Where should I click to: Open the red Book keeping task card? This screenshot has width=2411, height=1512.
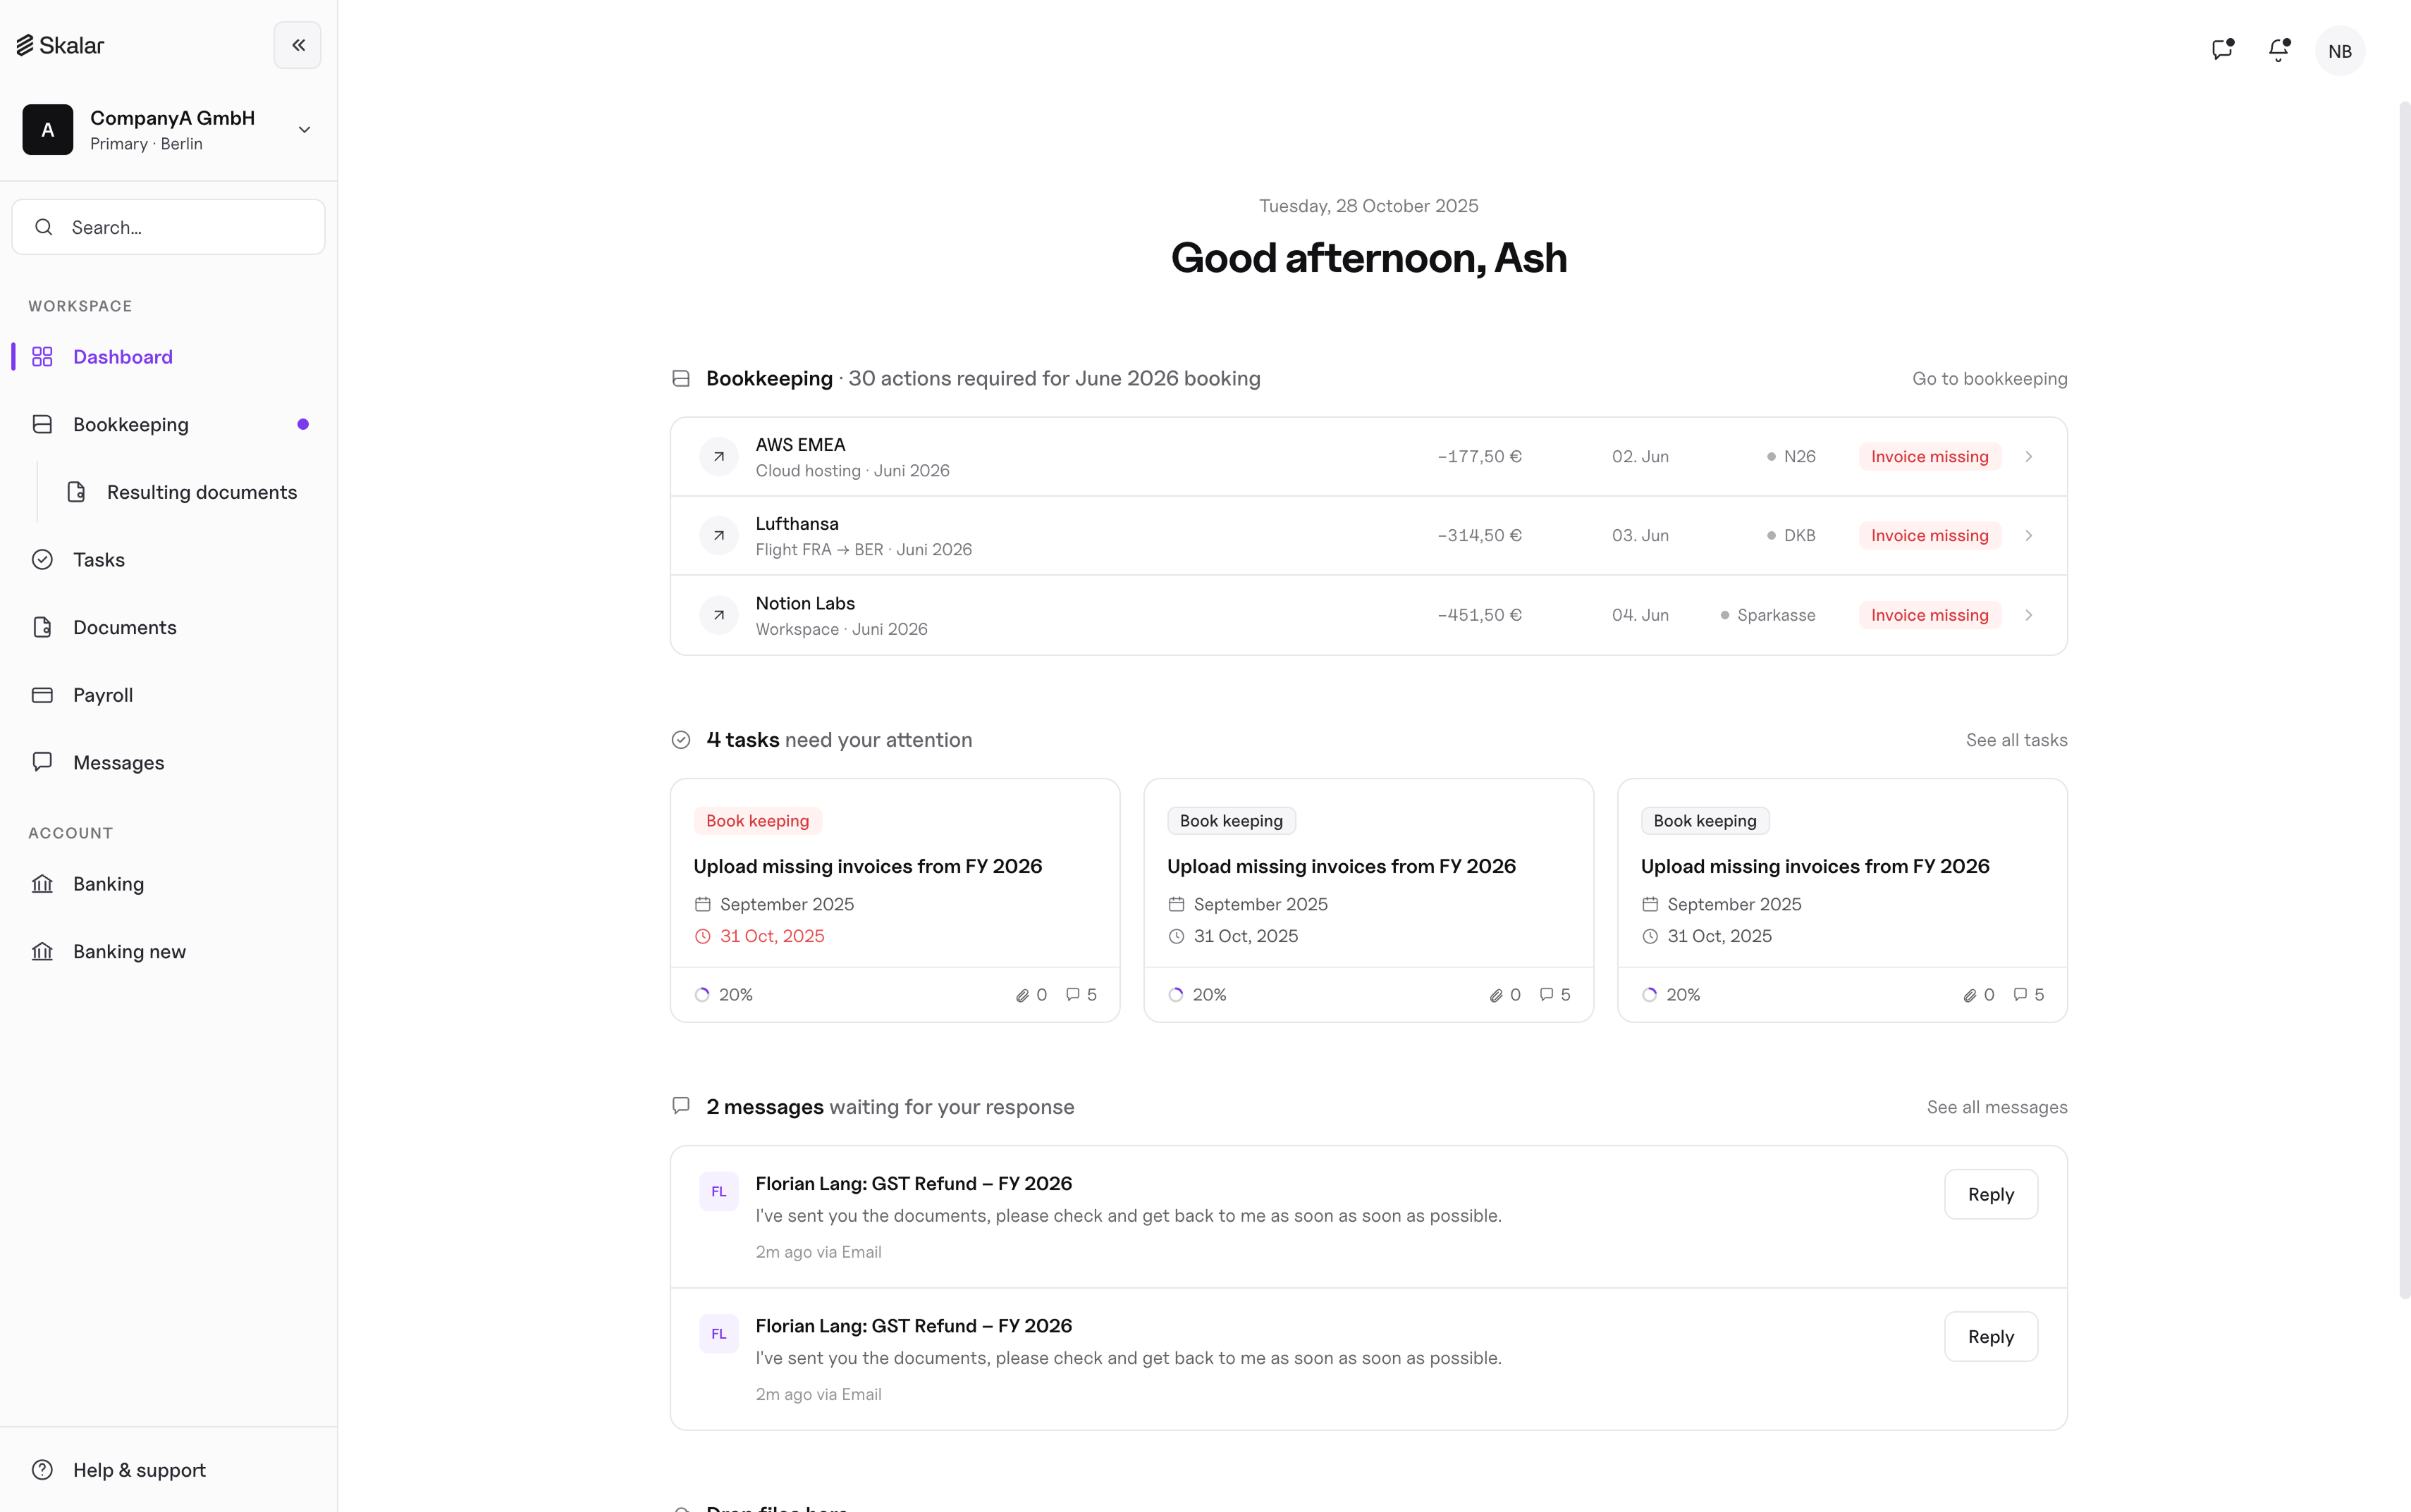click(895, 900)
